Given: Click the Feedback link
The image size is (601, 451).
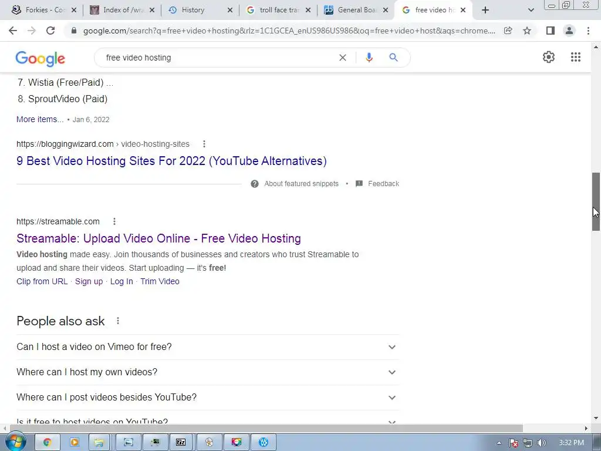Looking at the screenshot, I should click(383, 184).
